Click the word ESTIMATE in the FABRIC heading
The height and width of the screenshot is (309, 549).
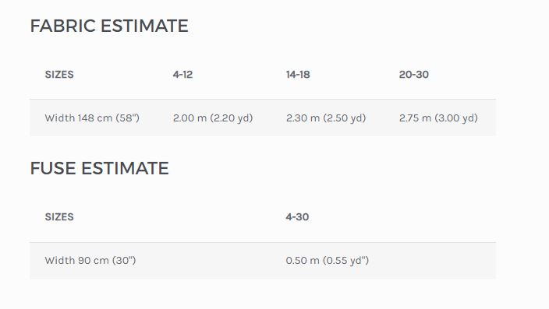(144, 26)
